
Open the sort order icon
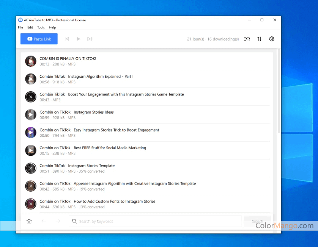pos(260,39)
